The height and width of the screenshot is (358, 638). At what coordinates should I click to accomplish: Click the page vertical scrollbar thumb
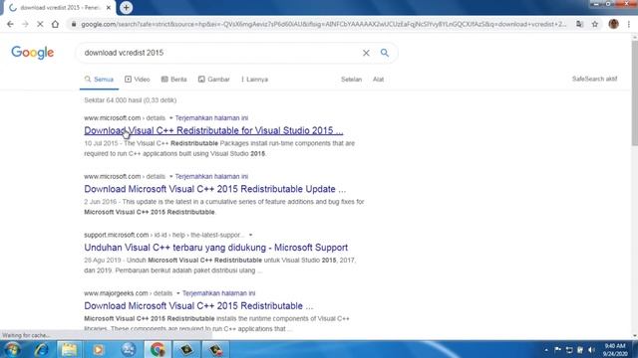point(634,92)
